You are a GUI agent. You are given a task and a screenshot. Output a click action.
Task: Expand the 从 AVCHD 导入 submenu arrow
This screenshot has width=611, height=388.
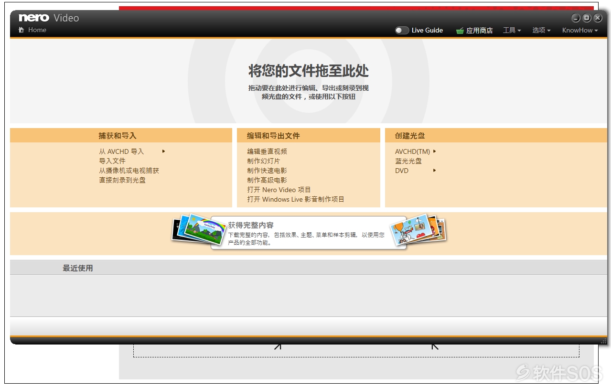point(163,151)
